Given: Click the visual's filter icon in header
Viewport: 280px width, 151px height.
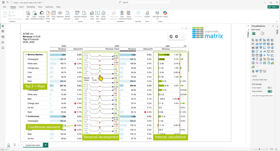Looking at the screenshot, I should (x=182, y=28).
